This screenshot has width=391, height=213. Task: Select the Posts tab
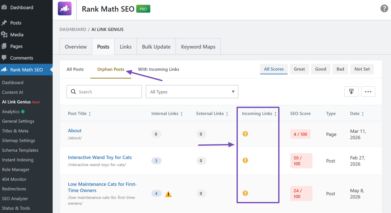point(103,47)
